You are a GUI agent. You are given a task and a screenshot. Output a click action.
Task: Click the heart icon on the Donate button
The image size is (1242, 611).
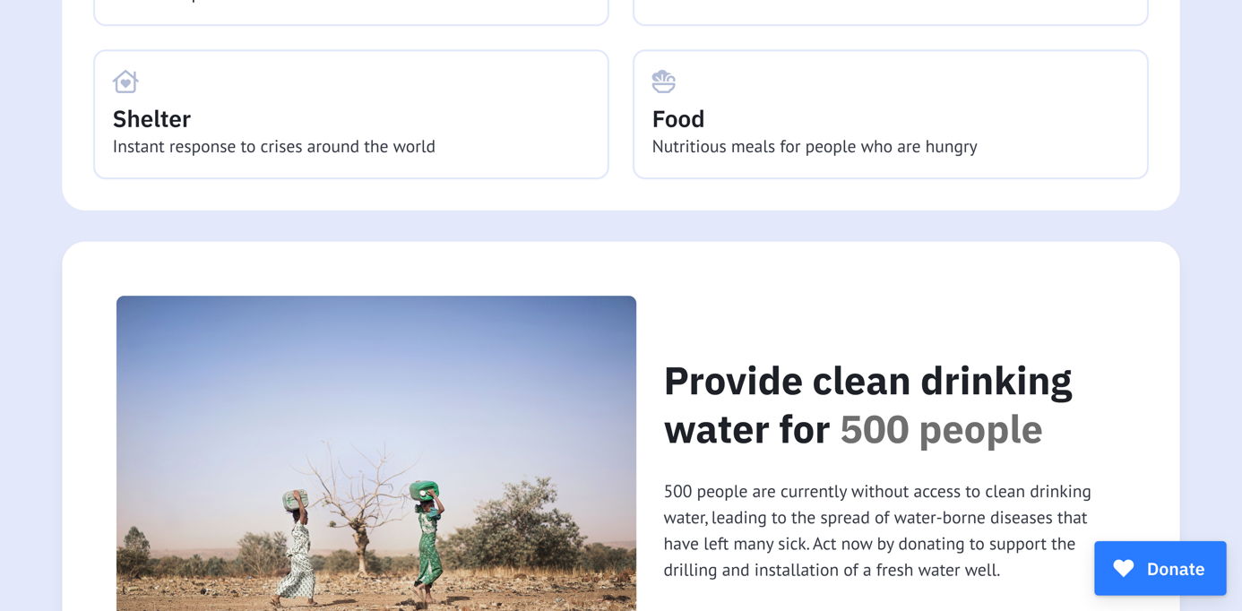tap(1123, 568)
